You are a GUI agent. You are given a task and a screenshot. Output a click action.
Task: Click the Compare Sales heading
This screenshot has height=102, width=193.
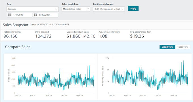(x=18, y=47)
